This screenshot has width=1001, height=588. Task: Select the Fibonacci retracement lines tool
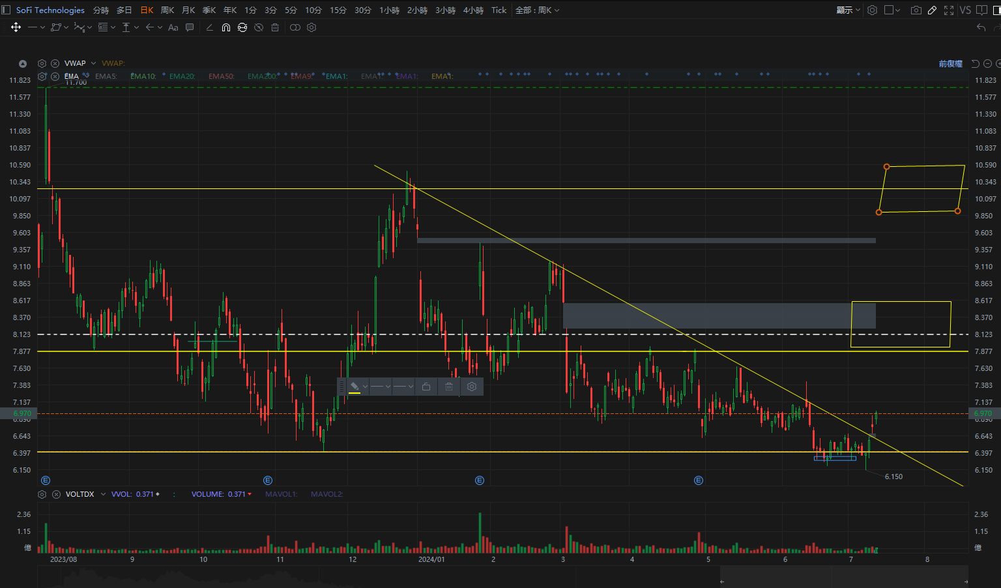pos(102,27)
